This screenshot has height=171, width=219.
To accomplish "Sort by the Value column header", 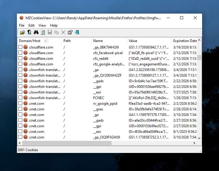I will [x=149, y=41].
